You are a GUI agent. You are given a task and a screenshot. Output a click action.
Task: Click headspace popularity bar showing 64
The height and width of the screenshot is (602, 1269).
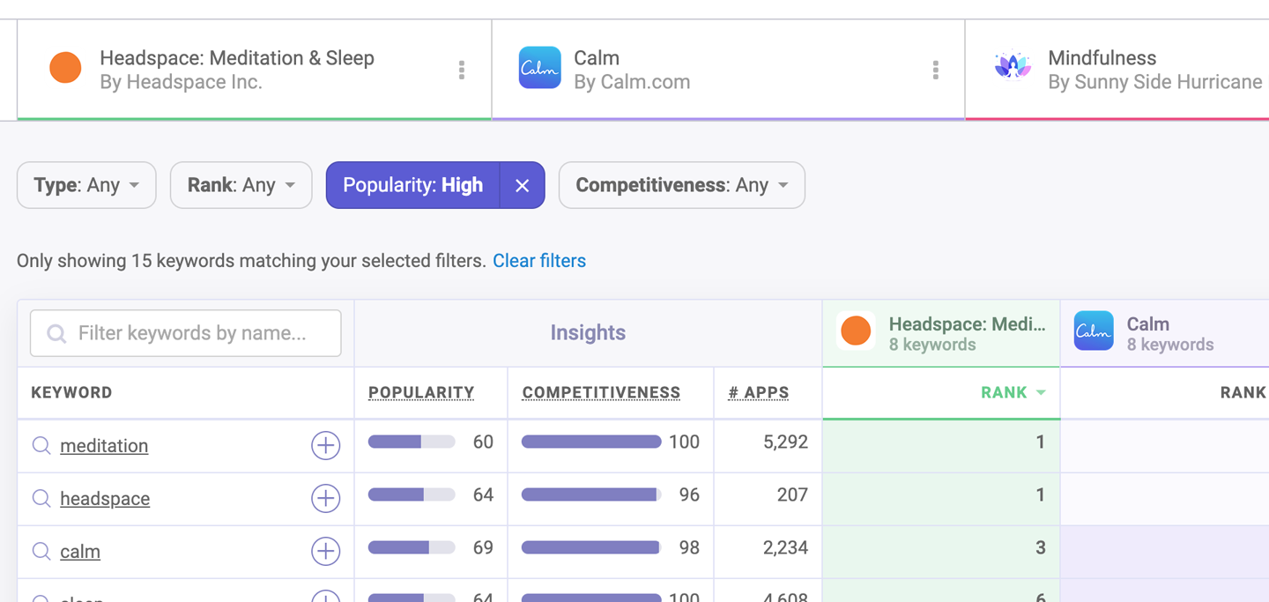point(412,494)
